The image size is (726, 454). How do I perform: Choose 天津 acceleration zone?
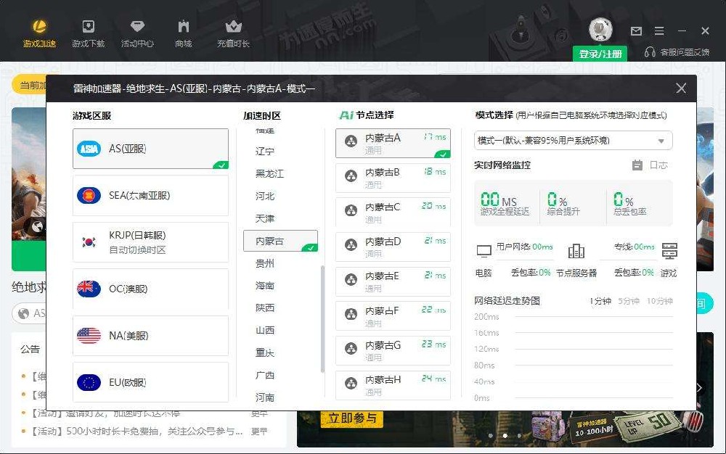(265, 218)
